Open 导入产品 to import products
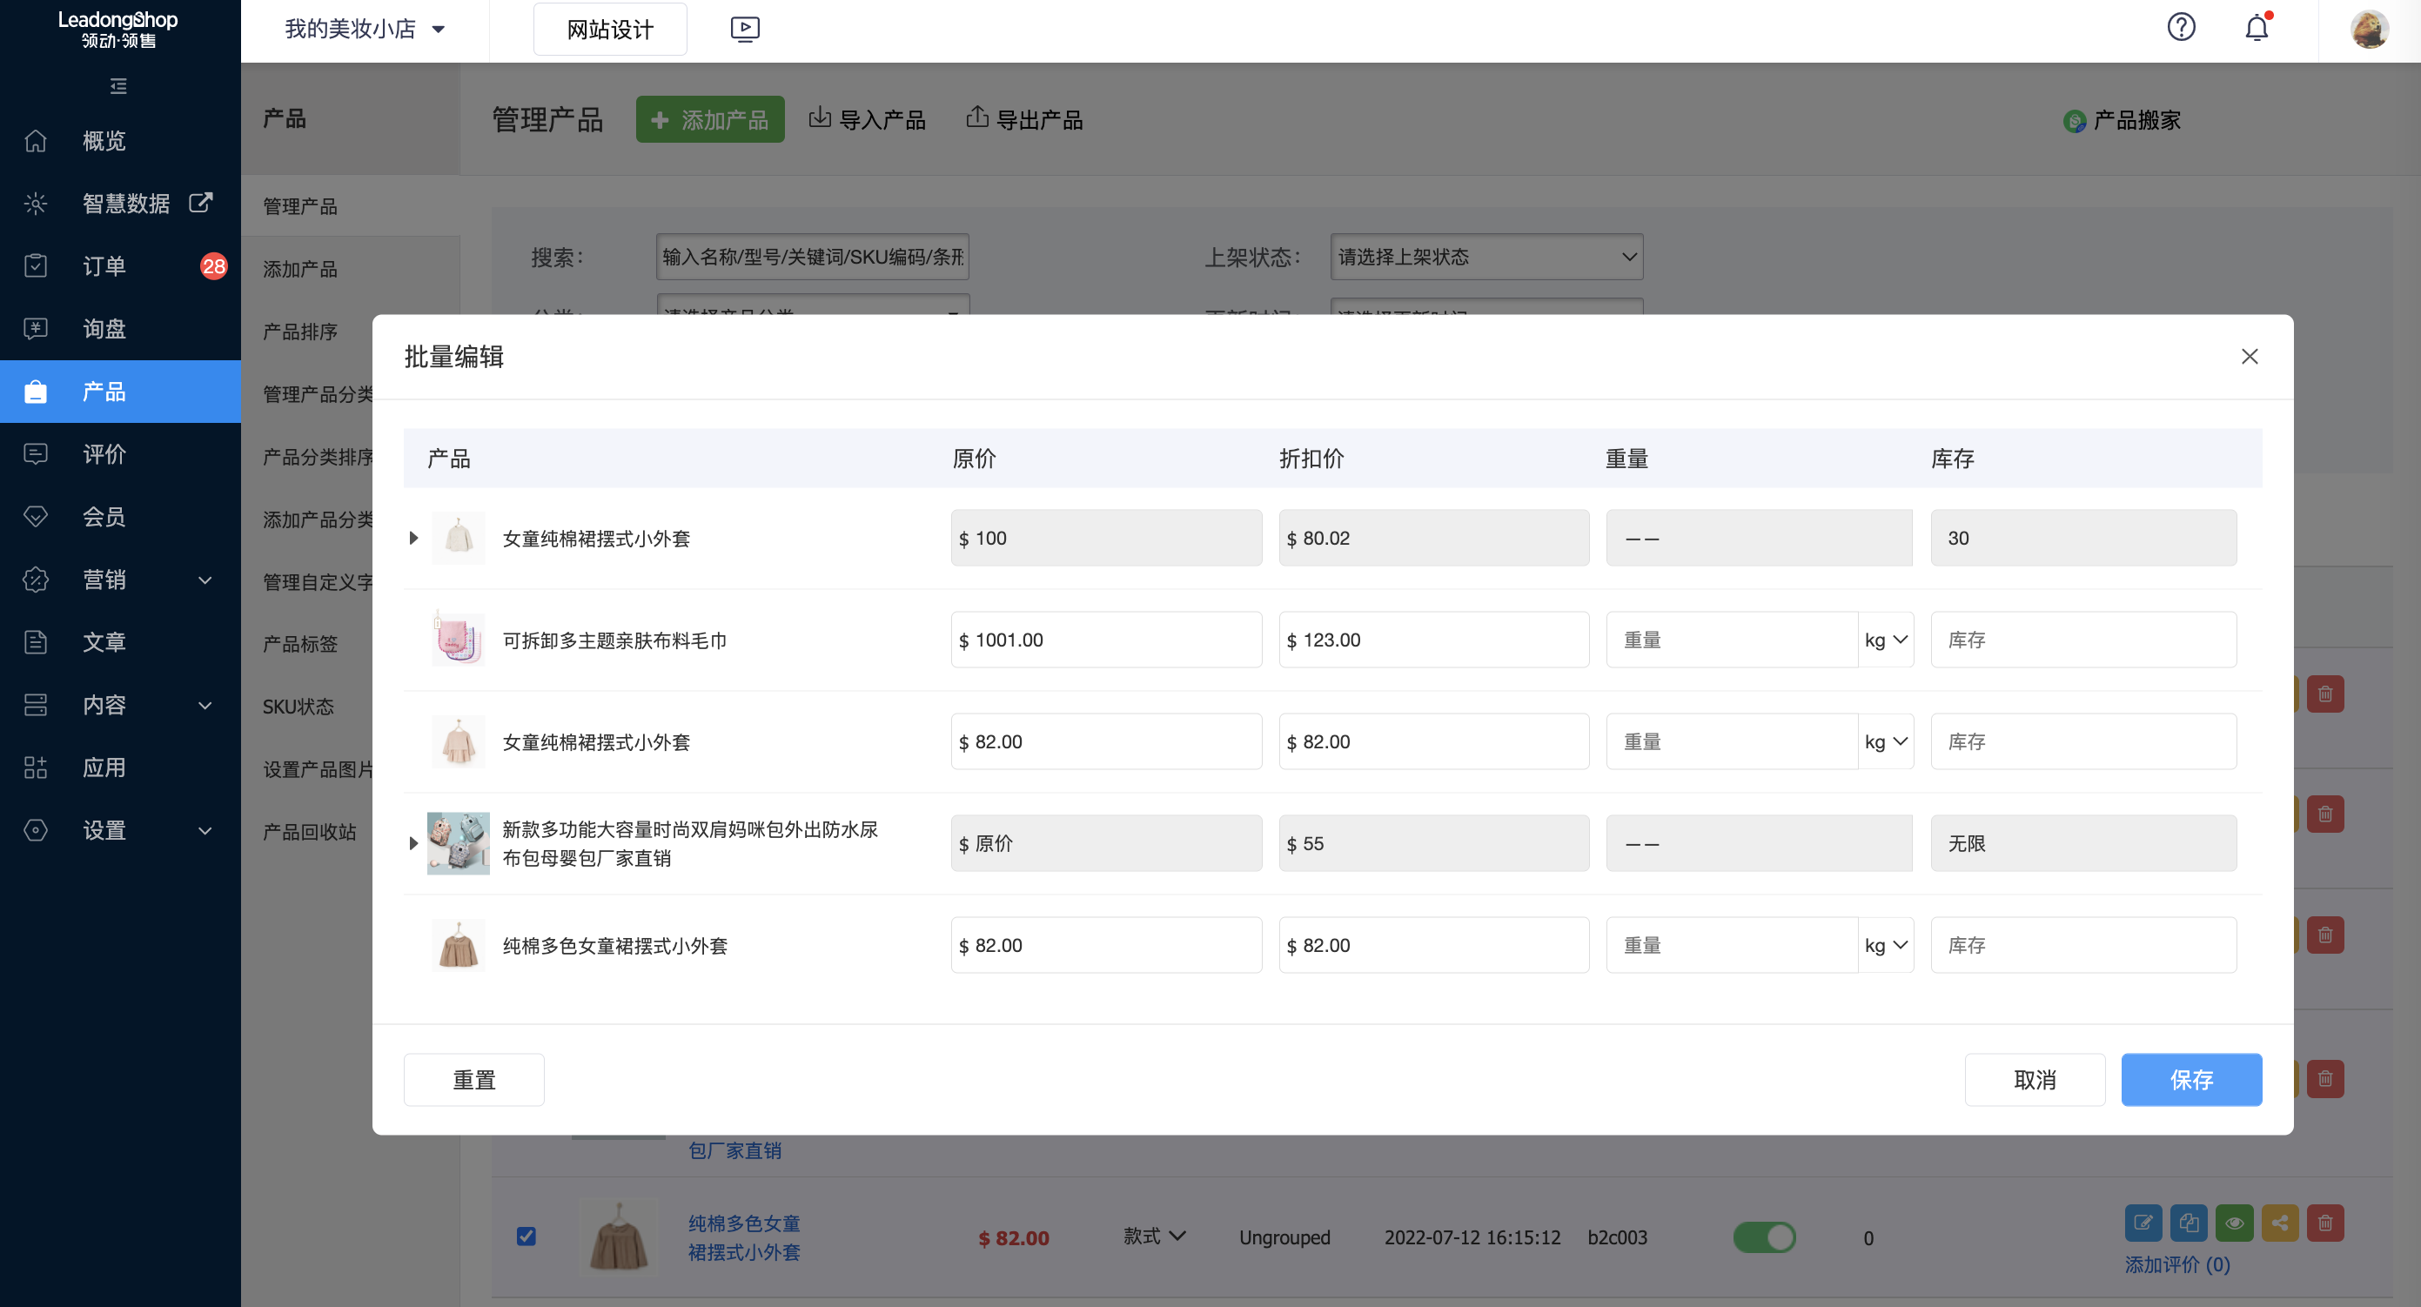This screenshot has width=2421, height=1307. tap(867, 119)
